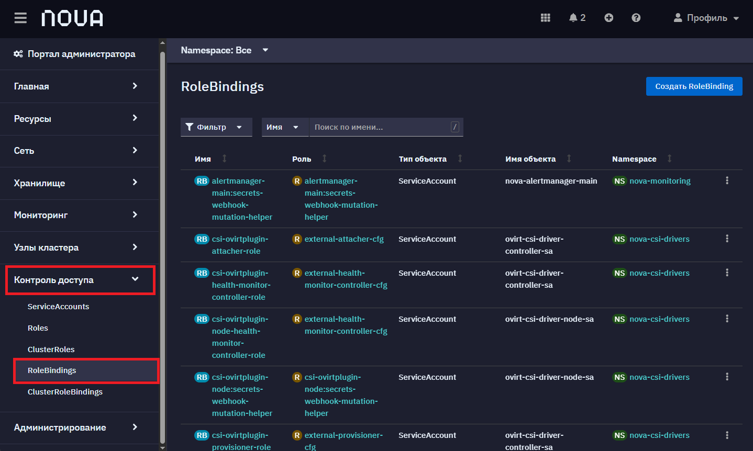Expand the Мониторинг section
This screenshot has height=451, width=753.
[80, 215]
